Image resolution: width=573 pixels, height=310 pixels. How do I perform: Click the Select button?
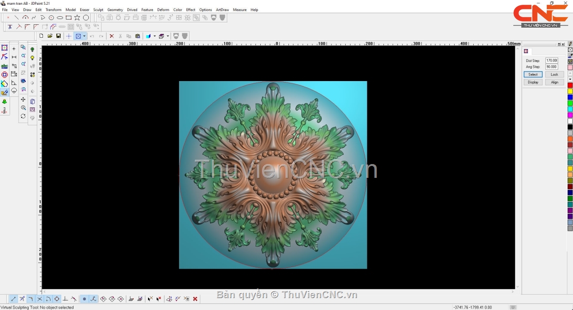533,74
